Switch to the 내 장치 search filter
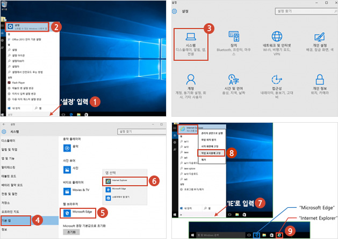This screenshot has width=338, height=239. [x=14, y=108]
